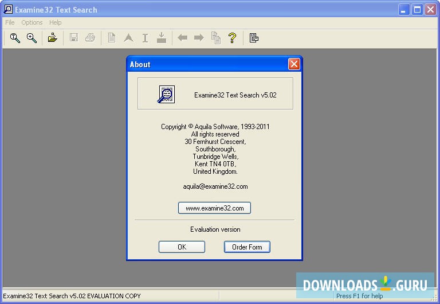Click the copy documents toolbar icon

(x=216, y=38)
